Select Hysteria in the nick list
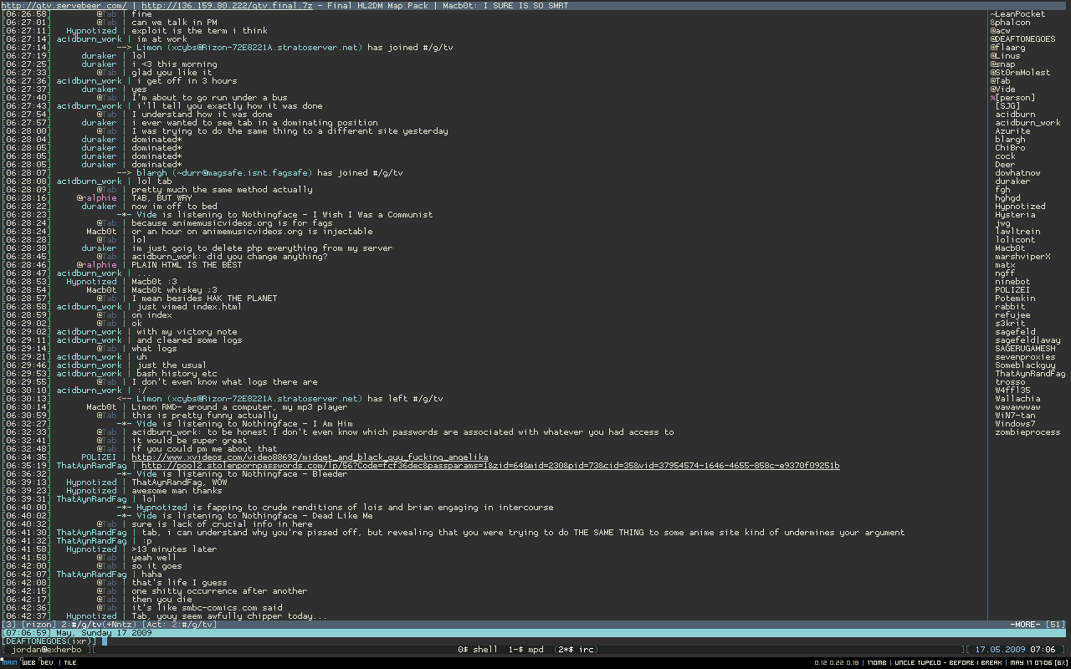1071x669 pixels. coord(1015,214)
